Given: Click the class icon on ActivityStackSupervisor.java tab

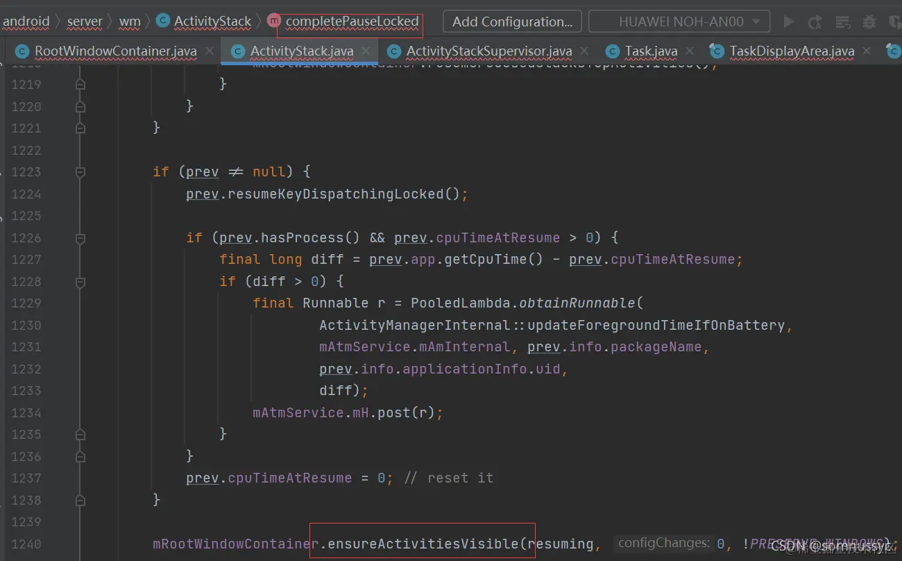Looking at the screenshot, I should (394, 51).
